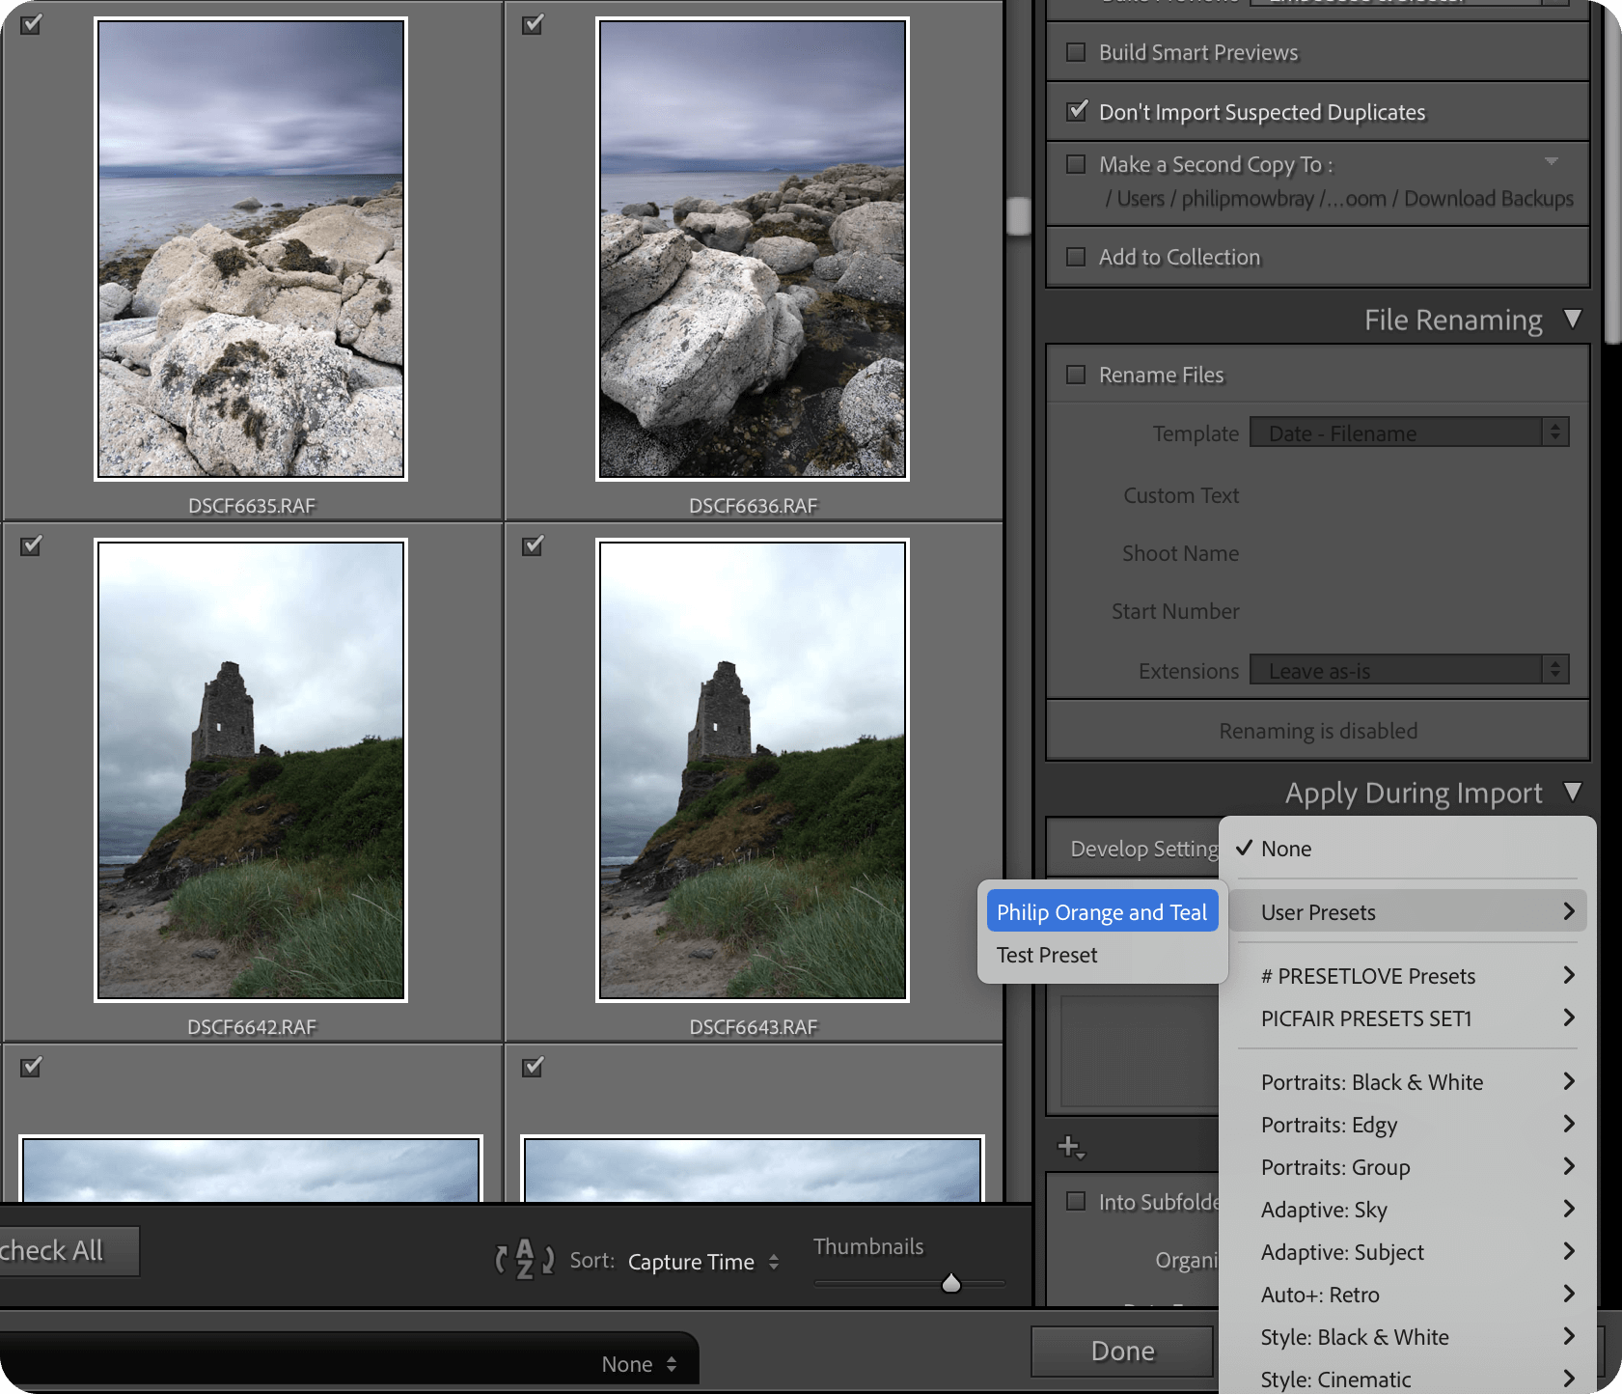
Task: Click the plus add-keyword icon below keywords box
Action: coord(1071,1147)
